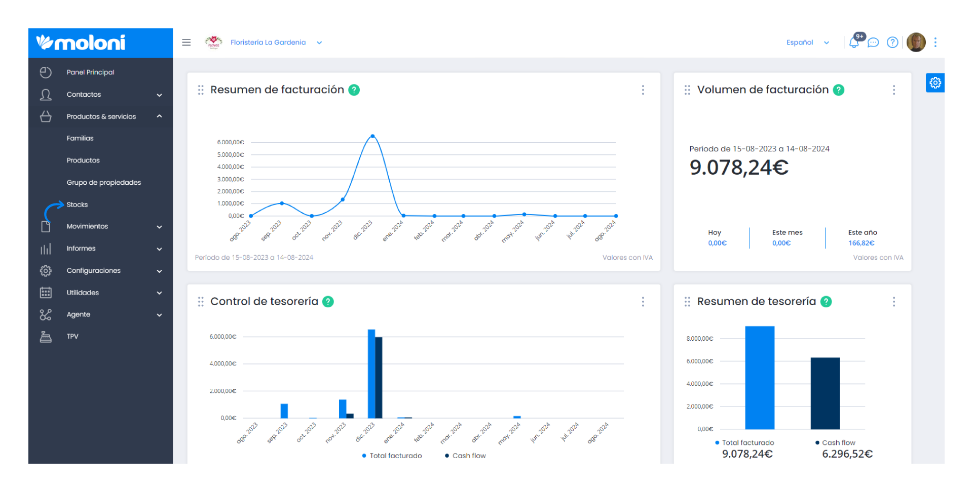The width and height of the screenshot is (973, 491).
Task: Grab the Control de tesorería drag handle
Action: pos(201,302)
